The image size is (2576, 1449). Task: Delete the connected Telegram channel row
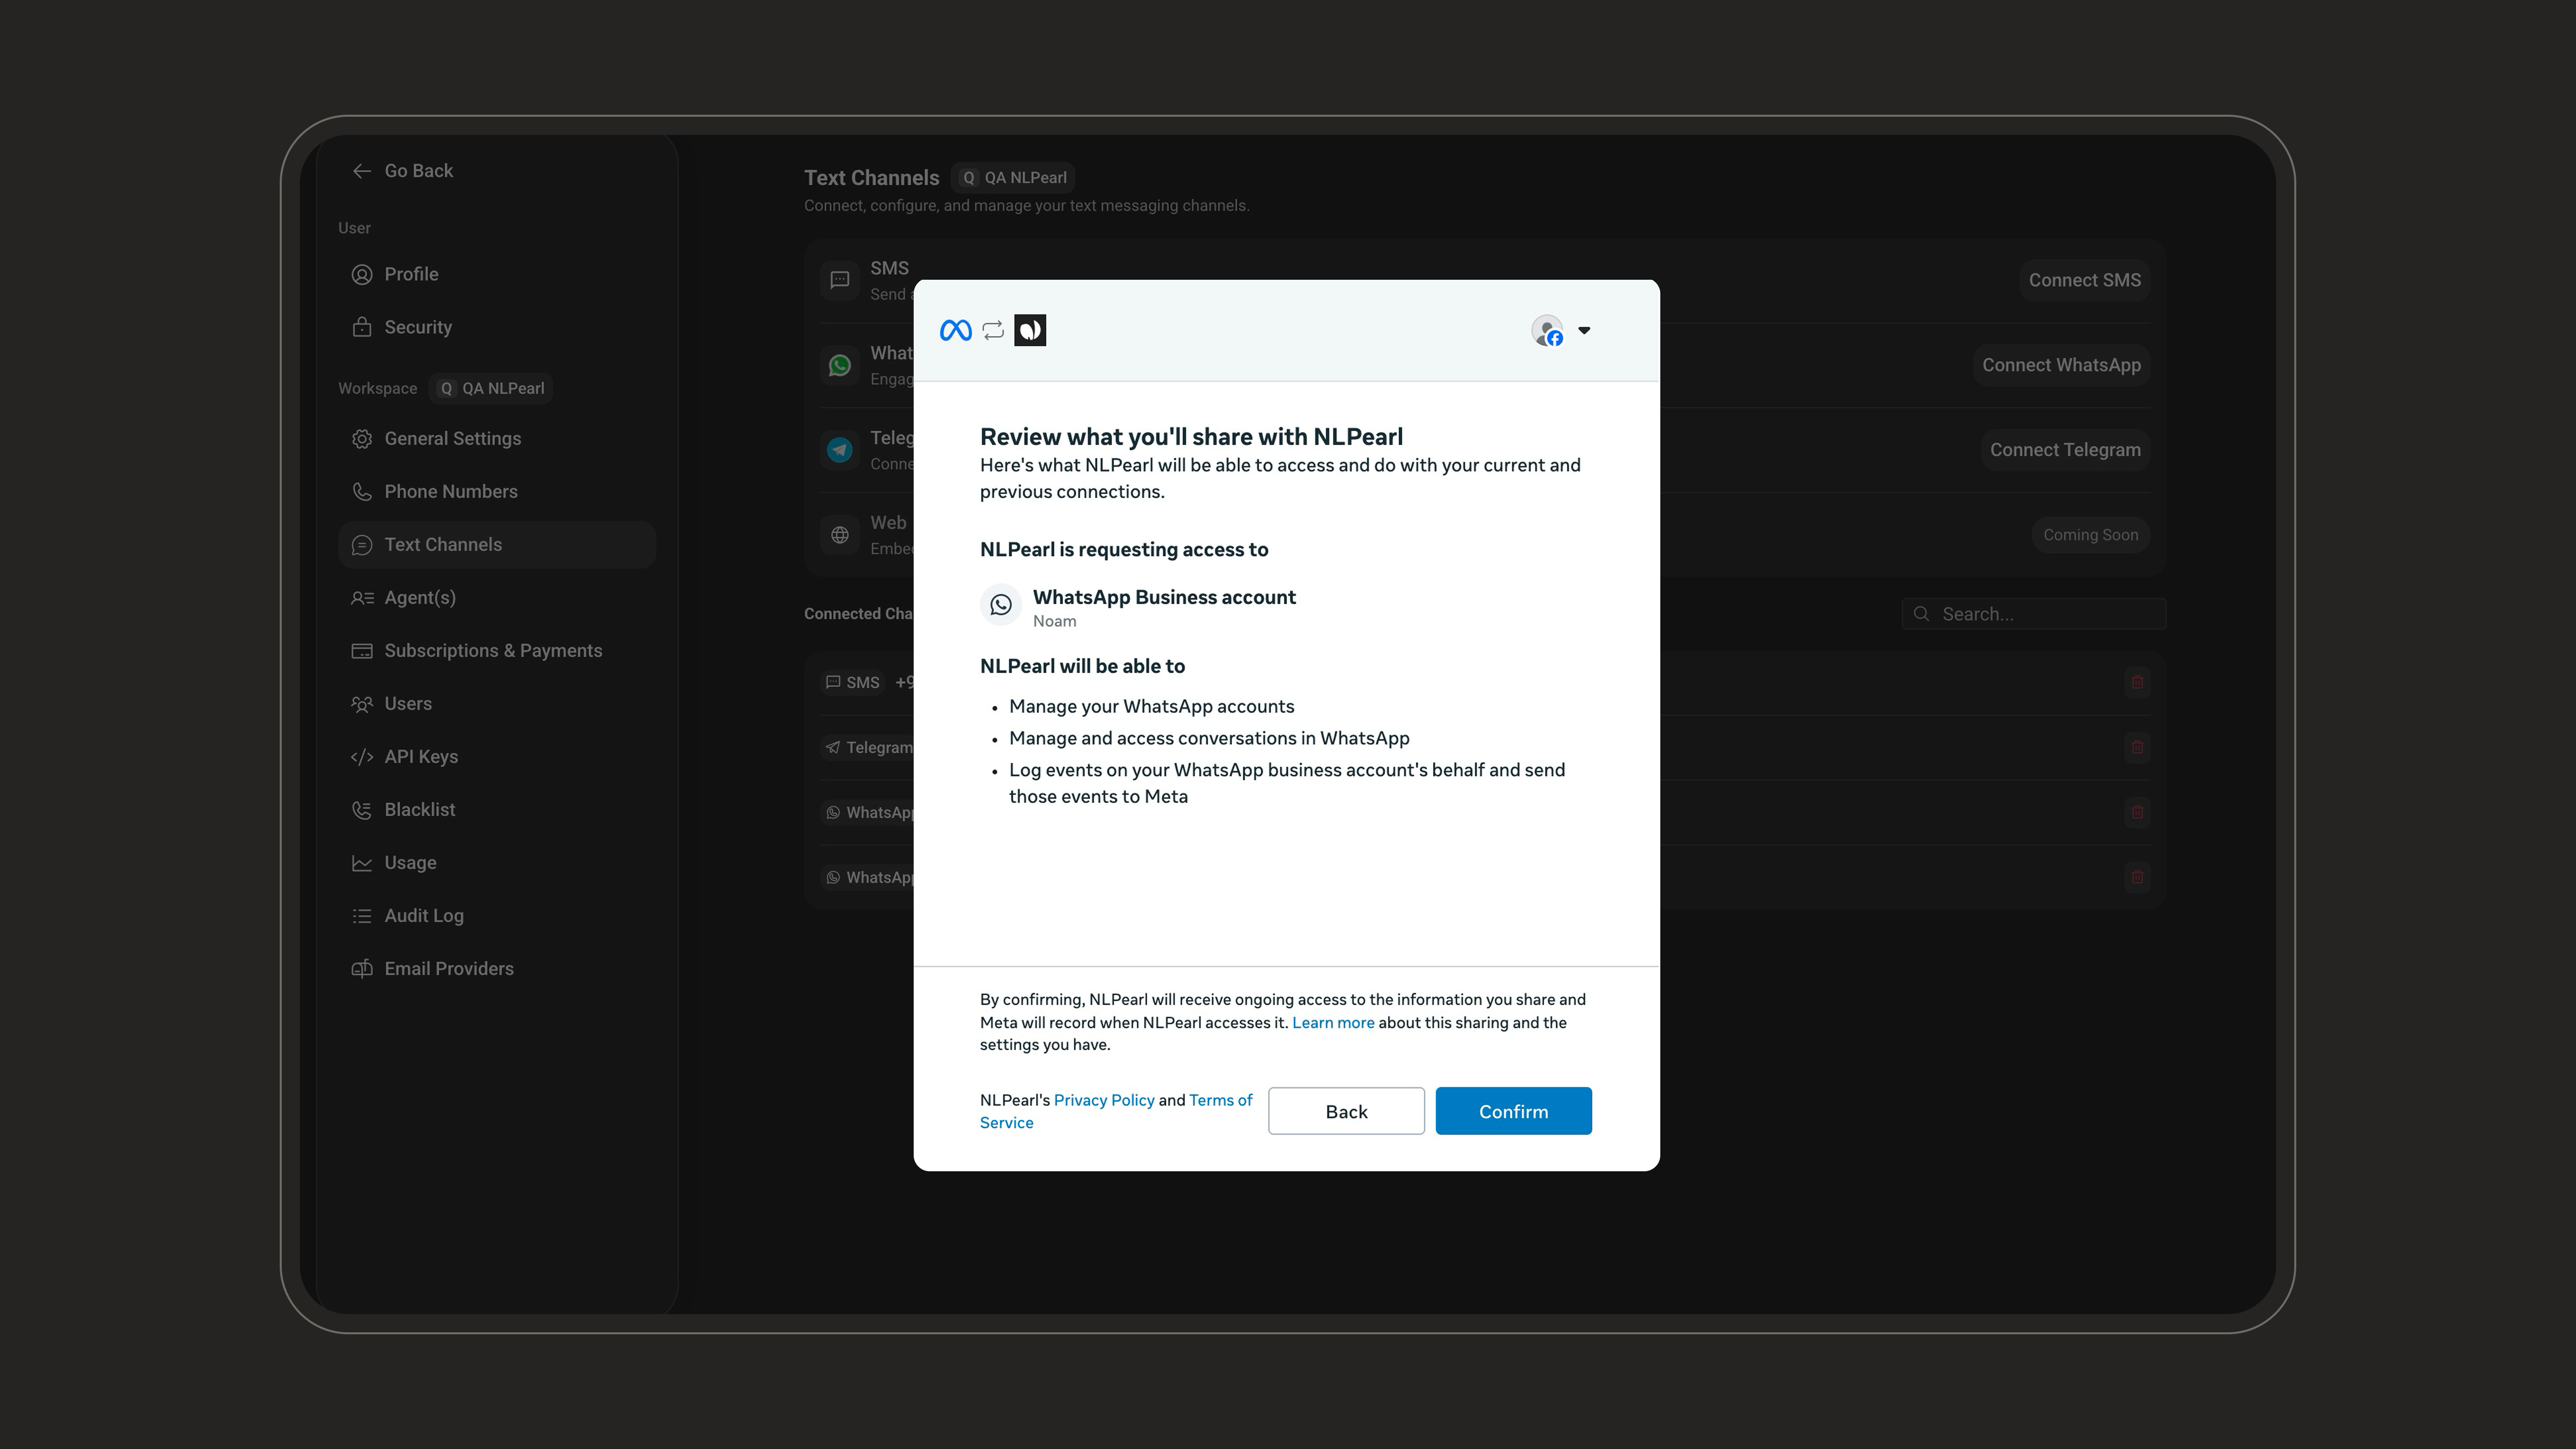pos(2137,747)
